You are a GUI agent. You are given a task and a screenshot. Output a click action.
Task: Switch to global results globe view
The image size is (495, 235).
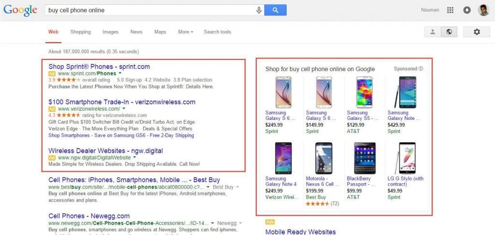[x=449, y=32]
